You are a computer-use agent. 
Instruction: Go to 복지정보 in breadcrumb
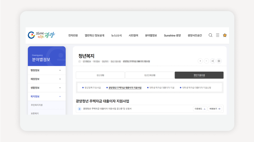(96, 61)
